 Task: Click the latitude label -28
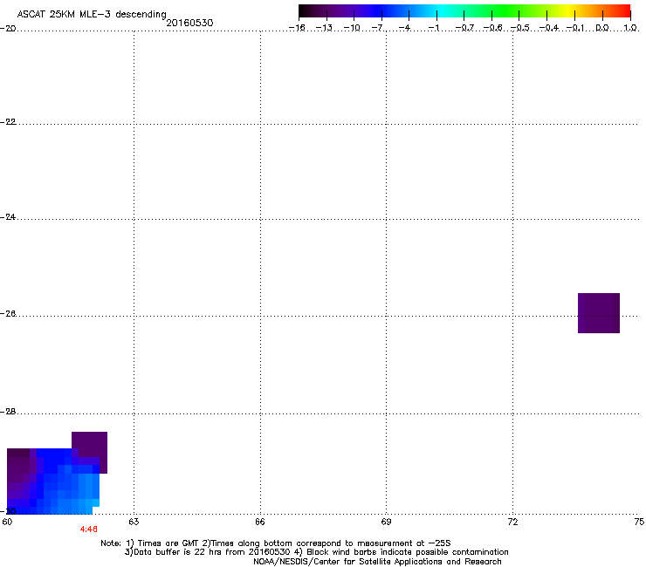pyautogui.click(x=8, y=412)
